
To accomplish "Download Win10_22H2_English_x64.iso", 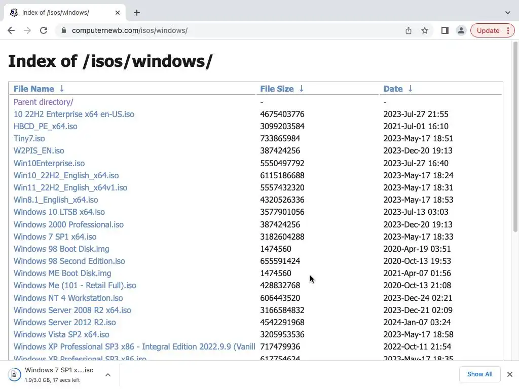I will tap(66, 175).
